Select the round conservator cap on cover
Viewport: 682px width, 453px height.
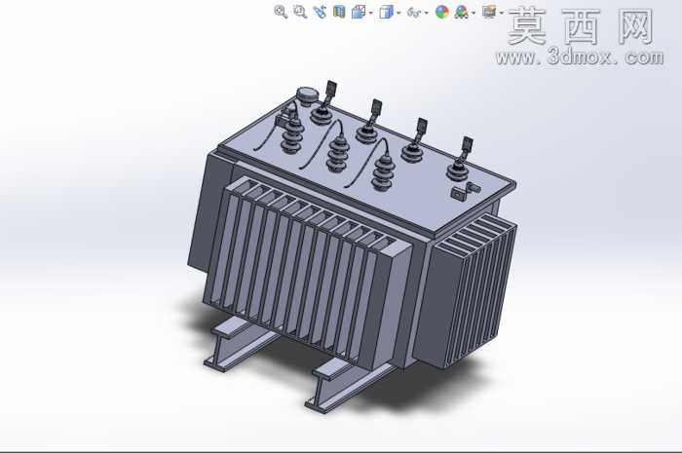[x=308, y=95]
